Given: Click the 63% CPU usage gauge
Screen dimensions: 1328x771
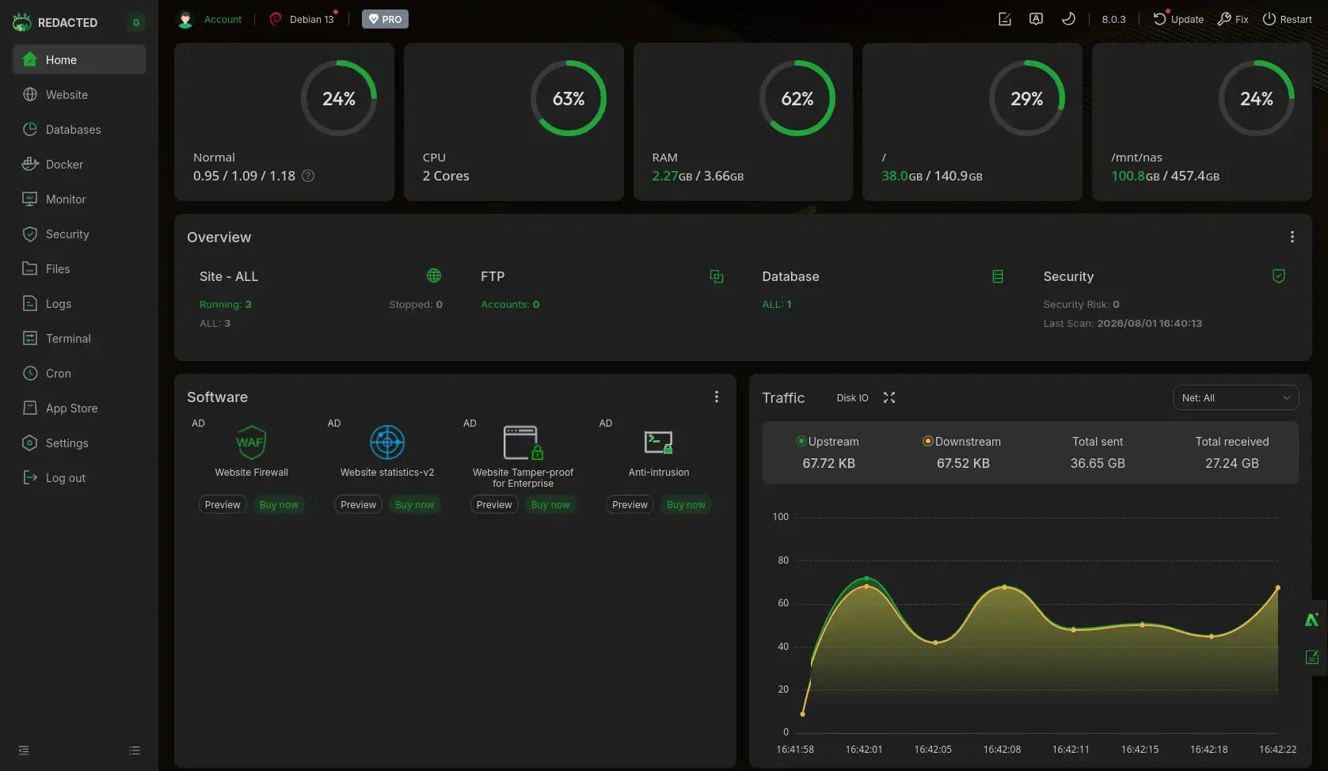Looking at the screenshot, I should [569, 98].
